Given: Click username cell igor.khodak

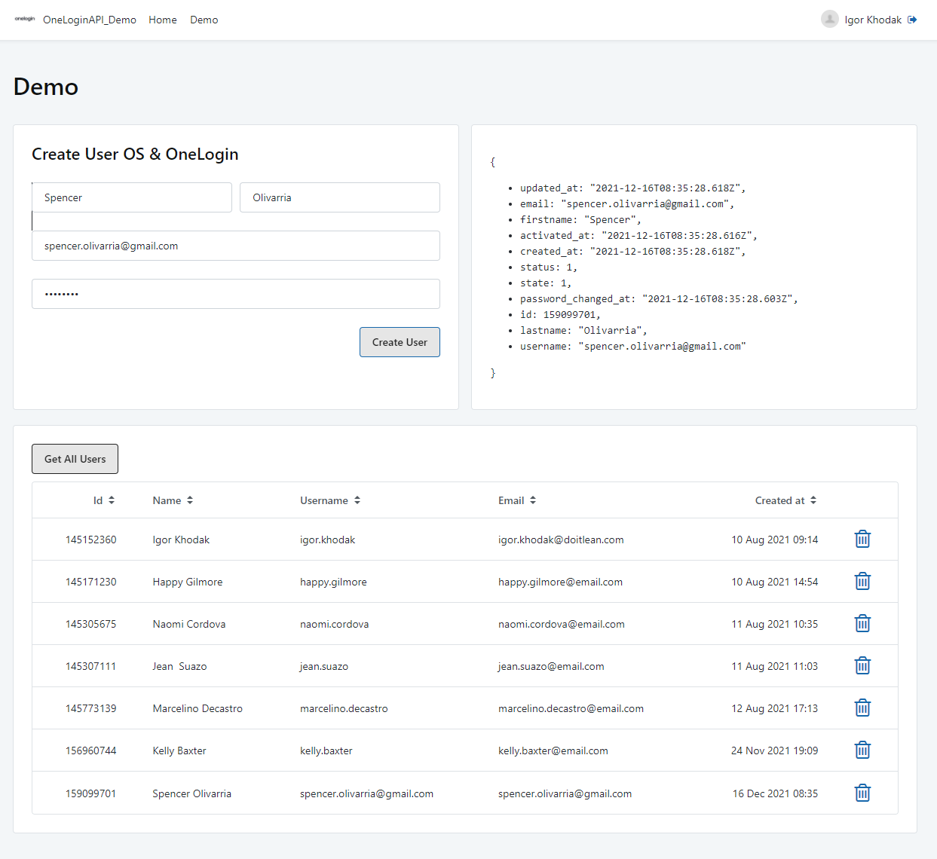Looking at the screenshot, I should point(328,540).
